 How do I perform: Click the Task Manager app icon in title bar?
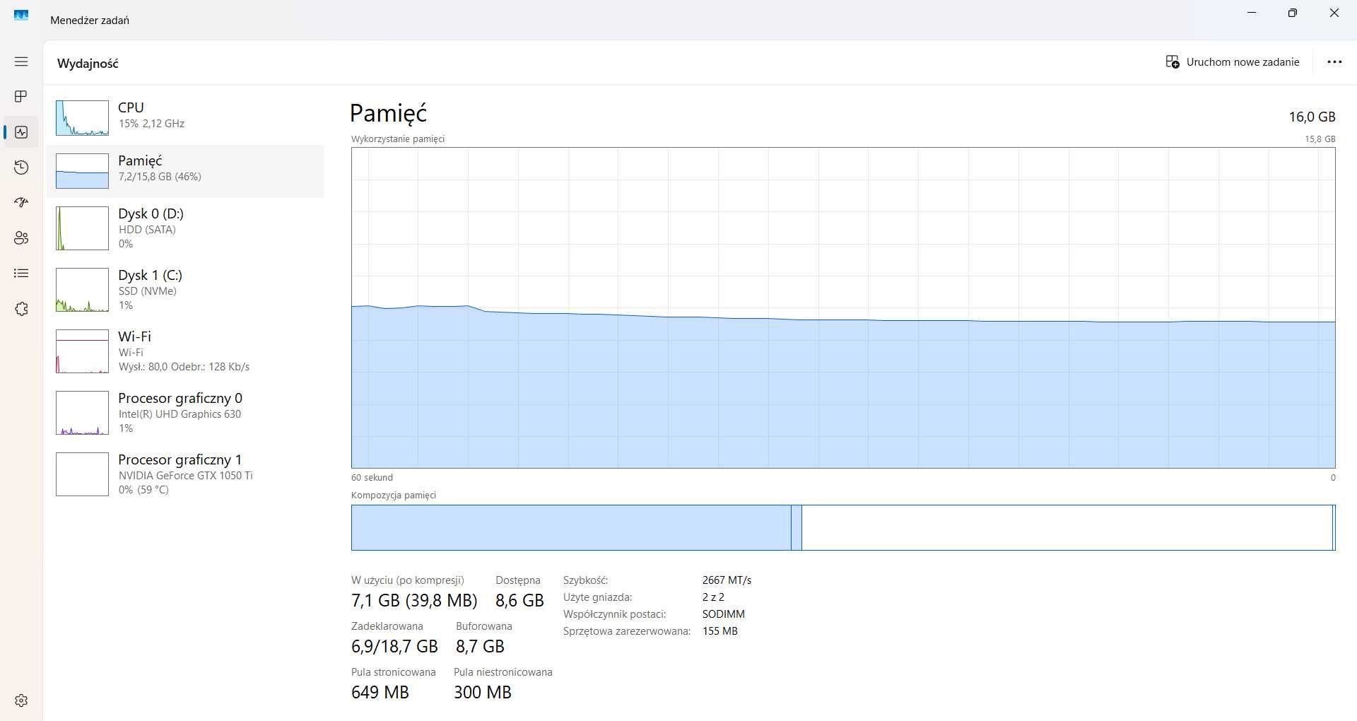click(x=21, y=15)
